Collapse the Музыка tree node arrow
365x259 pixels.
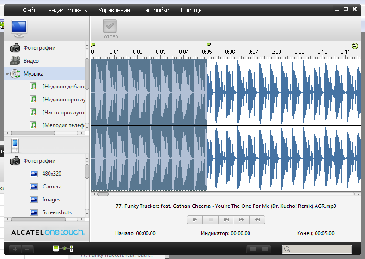7,74
